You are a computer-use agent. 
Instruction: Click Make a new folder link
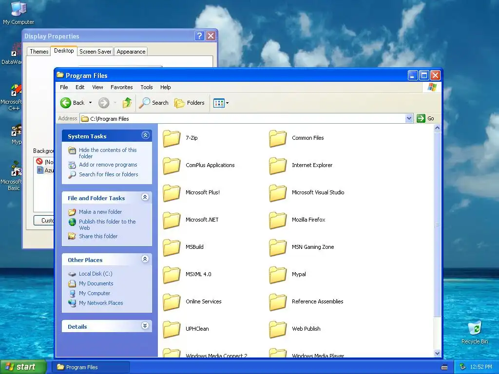(x=100, y=212)
